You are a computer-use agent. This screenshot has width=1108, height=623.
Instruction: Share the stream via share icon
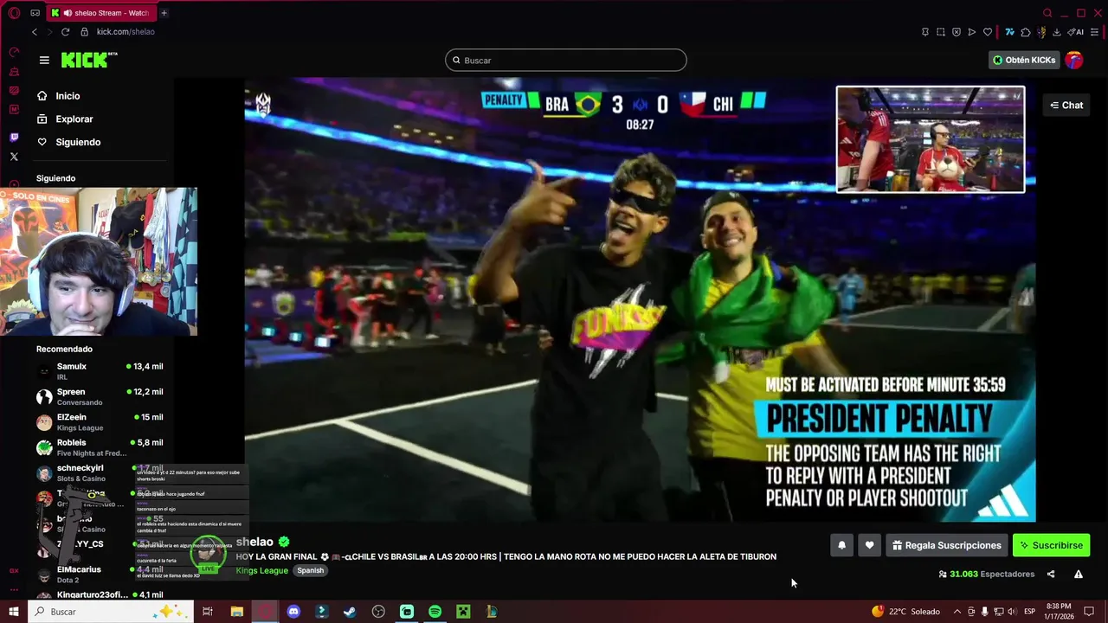pos(1051,574)
